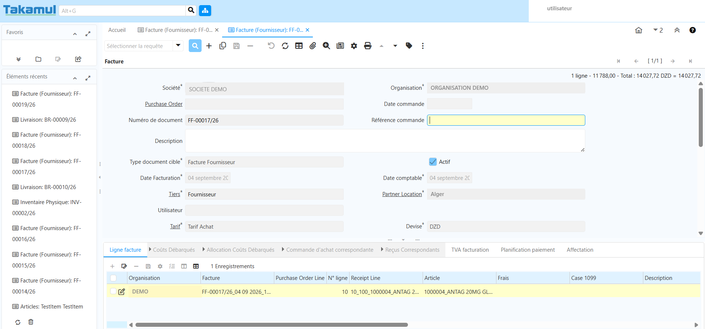Tick the checkbox on the DEMO line
This screenshot has height=329, width=705.
(x=113, y=291)
